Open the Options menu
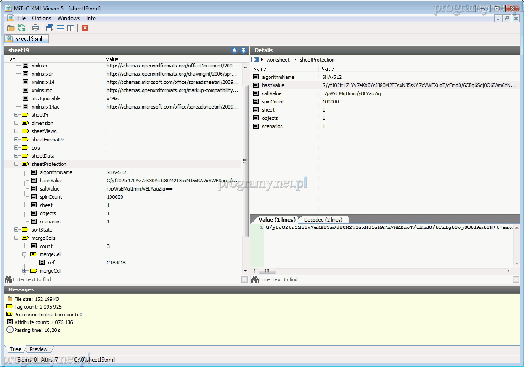 [x=42, y=18]
